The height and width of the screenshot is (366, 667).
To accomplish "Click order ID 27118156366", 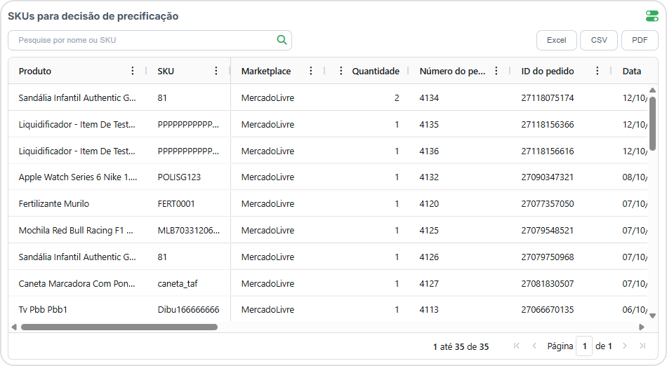I will pos(548,124).
